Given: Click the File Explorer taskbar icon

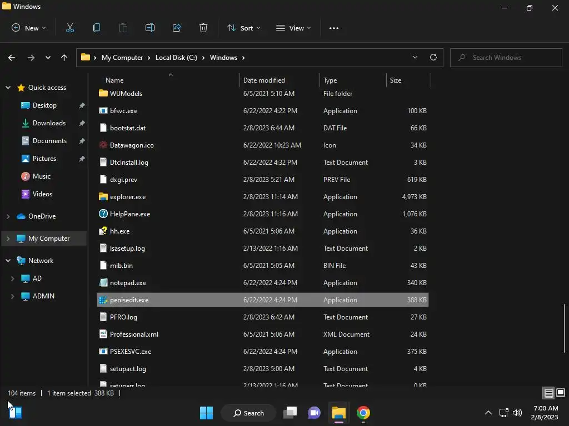Looking at the screenshot, I should pos(339,413).
